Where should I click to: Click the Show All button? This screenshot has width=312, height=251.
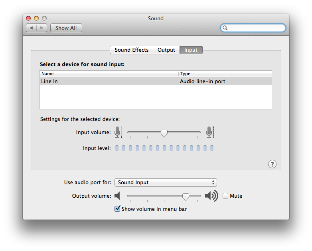pos(66,28)
